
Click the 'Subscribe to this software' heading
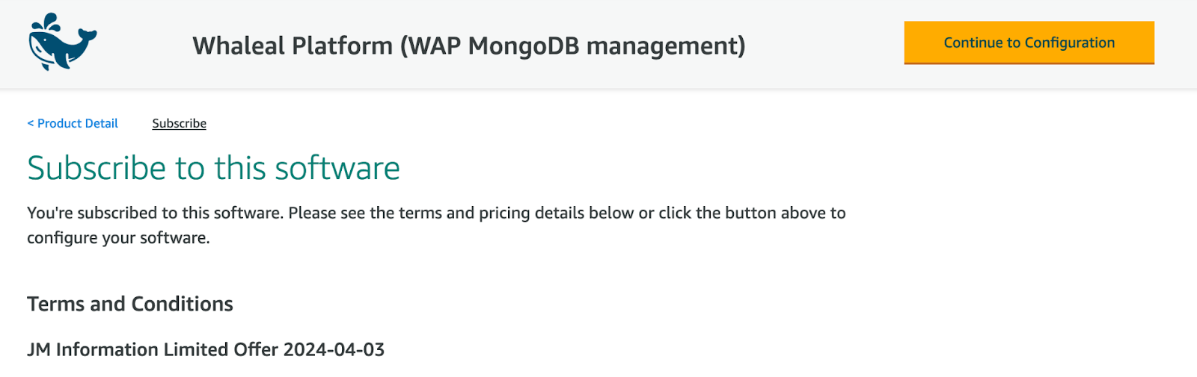point(214,168)
